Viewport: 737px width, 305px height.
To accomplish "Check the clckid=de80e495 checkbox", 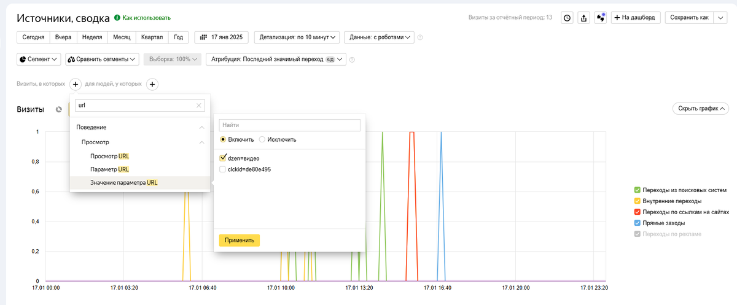I will tap(222, 169).
